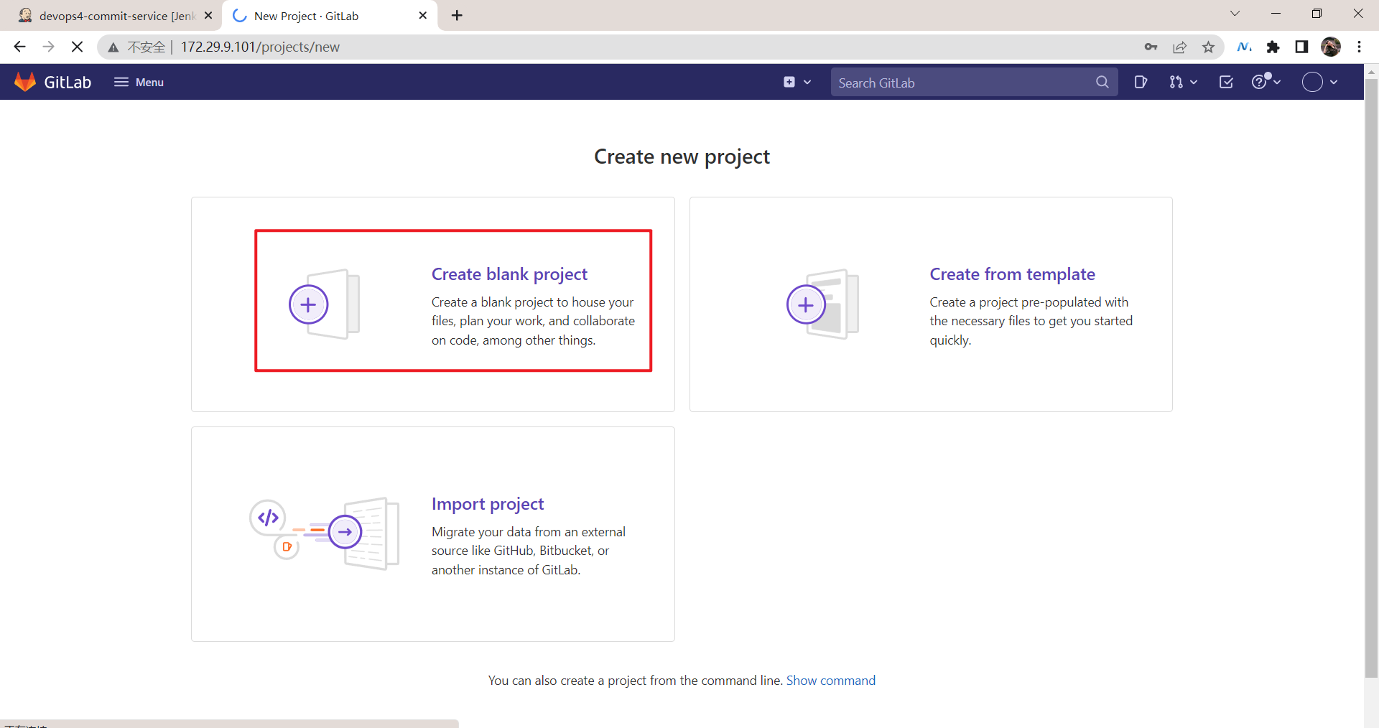
Task: Click the GitLab fox logo
Action: pyautogui.click(x=25, y=82)
